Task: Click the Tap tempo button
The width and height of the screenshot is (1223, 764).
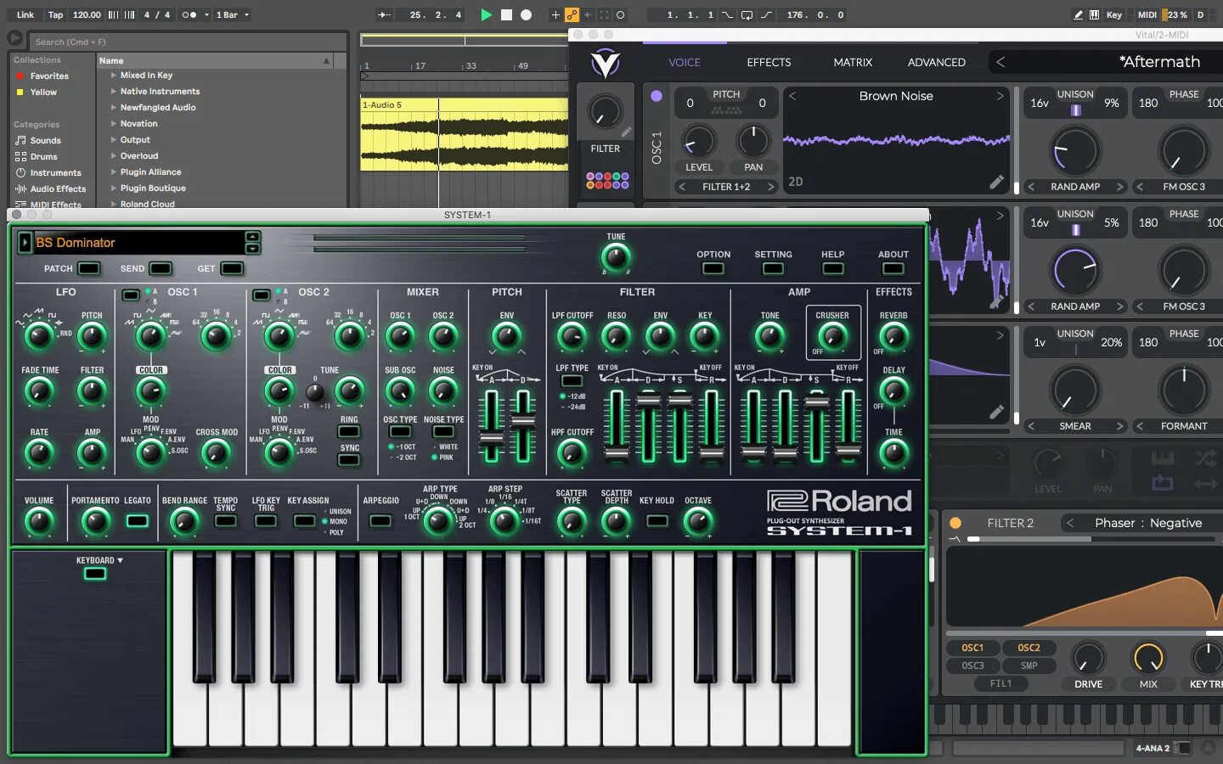Action: tap(55, 14)
